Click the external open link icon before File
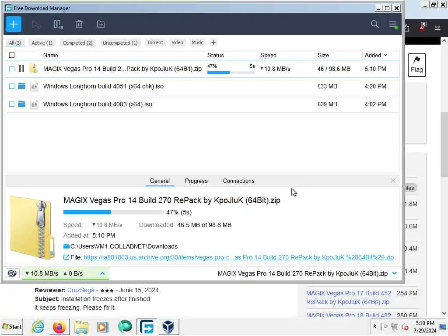The width and height of the screenshot is (448, 336). click(x=66, y=257)
